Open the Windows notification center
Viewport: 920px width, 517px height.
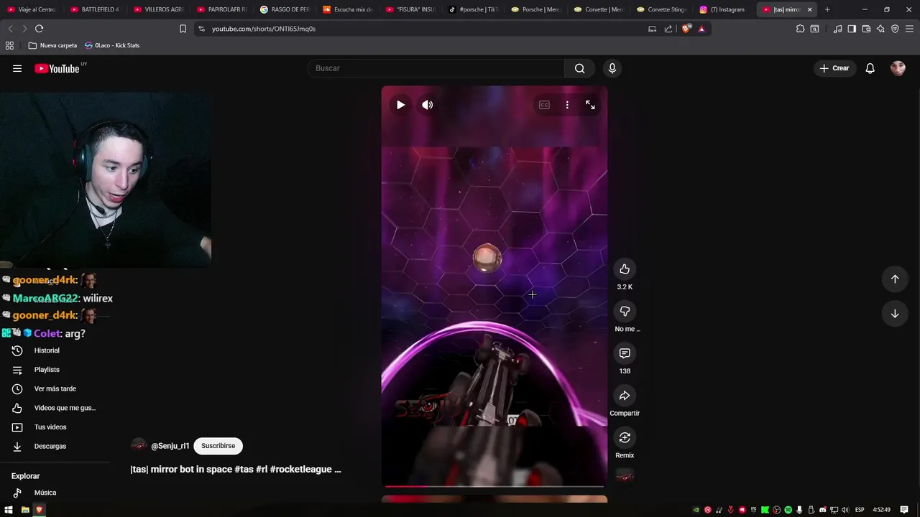click(904, 510)
